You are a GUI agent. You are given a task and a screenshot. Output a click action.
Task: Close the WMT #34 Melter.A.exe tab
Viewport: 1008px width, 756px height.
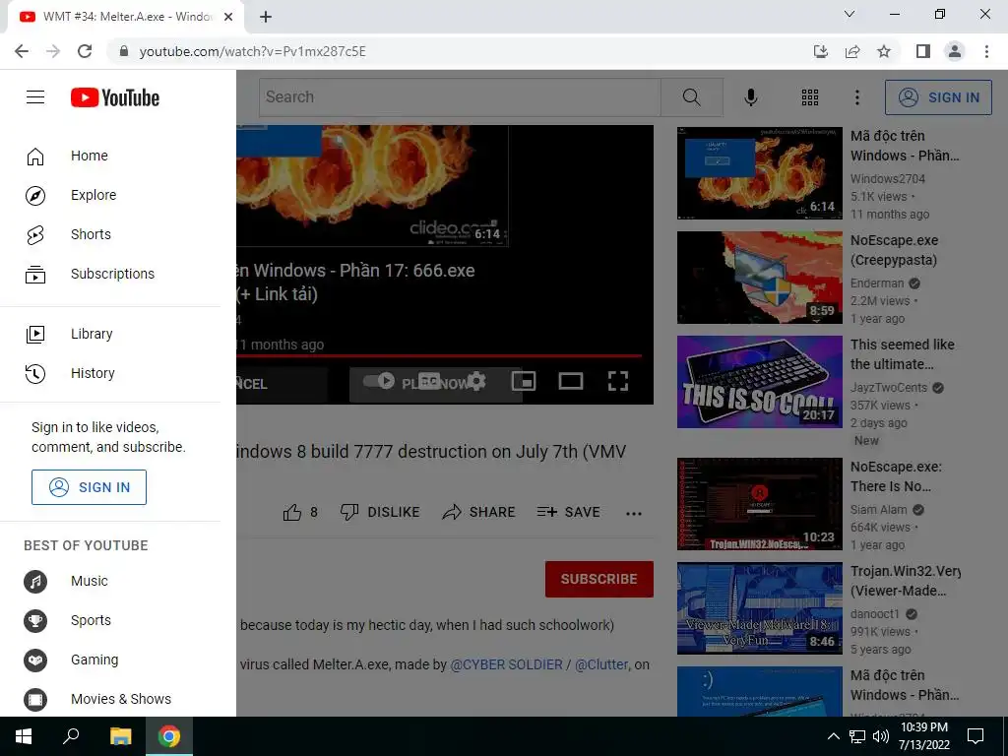[x=228, y=17]
